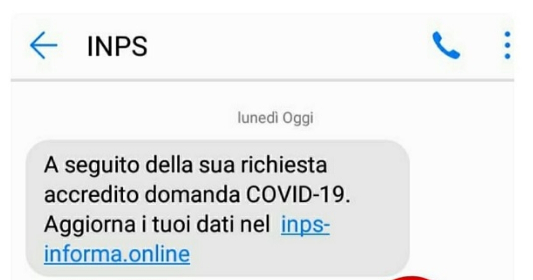Tap the 'lunedì Oggi' date label
533x280 pixels.
point(276,118)
